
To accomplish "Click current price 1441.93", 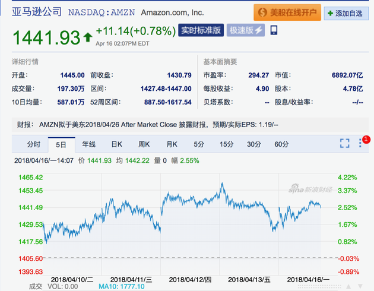I will 46,37.
